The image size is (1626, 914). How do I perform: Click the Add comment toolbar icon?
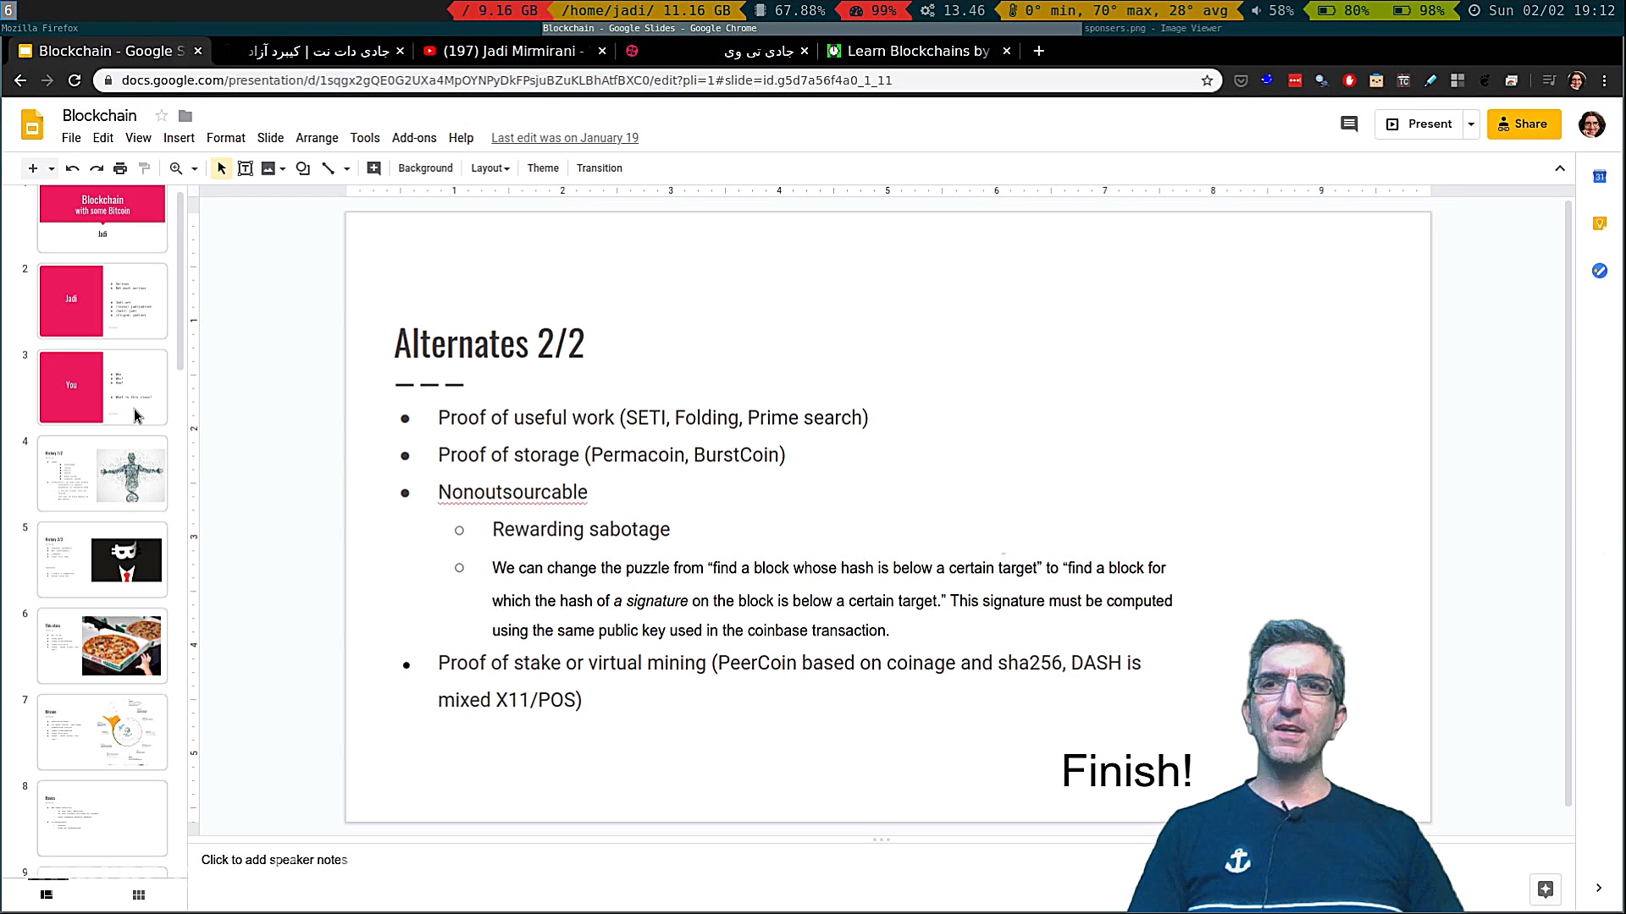(x=373, y=168)
